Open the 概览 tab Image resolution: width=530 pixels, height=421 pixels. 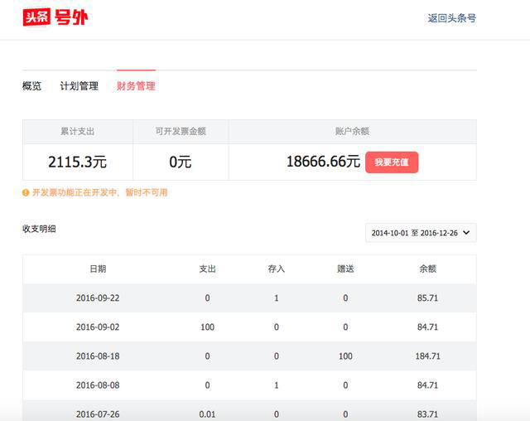[x=31, y=86]
